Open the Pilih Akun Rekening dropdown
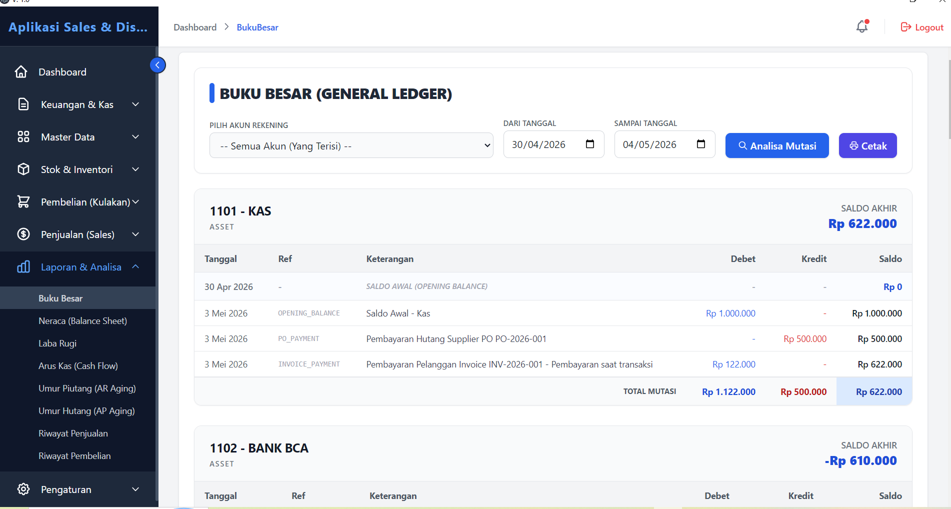The height and width of the screenshot is (509, 951). (351, 145)
